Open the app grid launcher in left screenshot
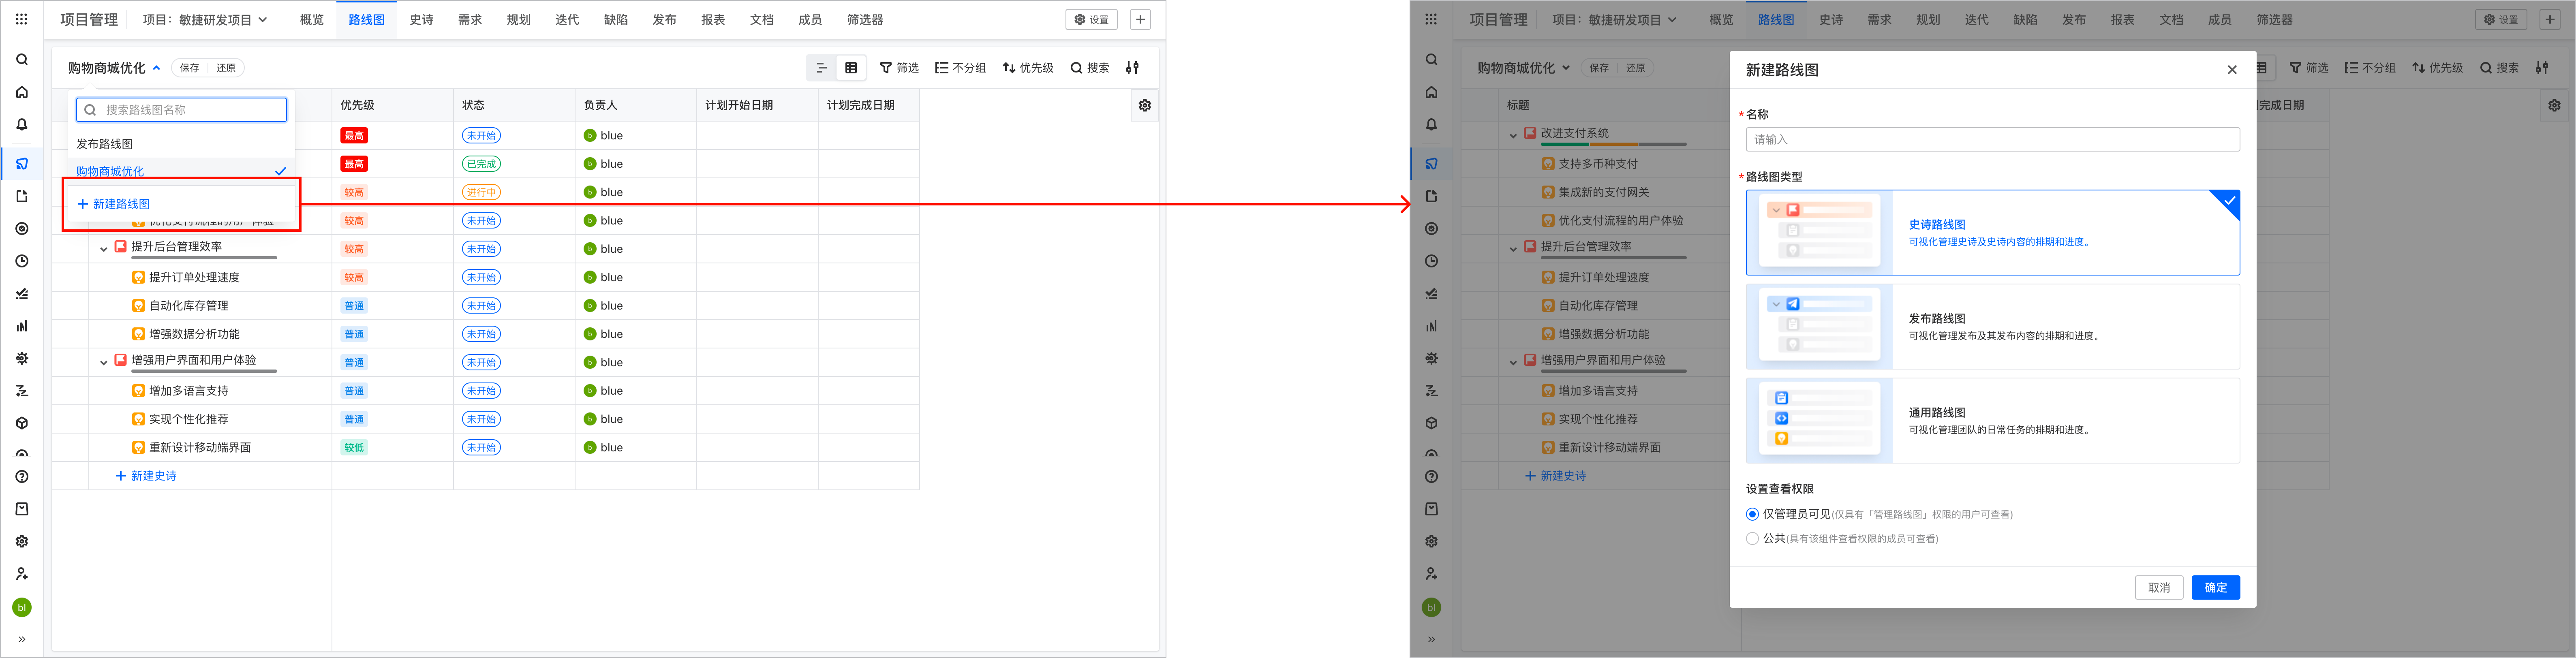 coord(21,19)
